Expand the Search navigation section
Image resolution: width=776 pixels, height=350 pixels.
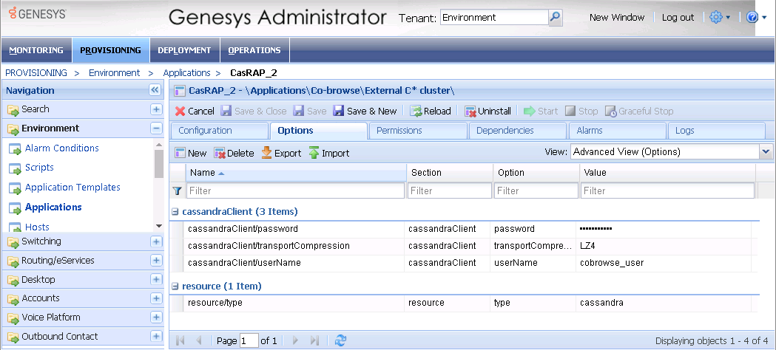[x=156, y=109]
